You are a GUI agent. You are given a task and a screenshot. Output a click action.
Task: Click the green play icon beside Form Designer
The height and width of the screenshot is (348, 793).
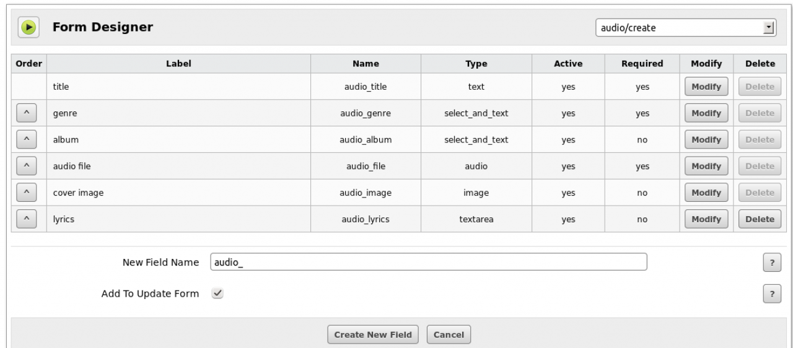[28, 28]
